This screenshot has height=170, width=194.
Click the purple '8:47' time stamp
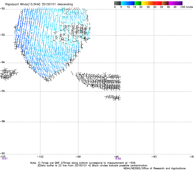click(x=5, y=159)
